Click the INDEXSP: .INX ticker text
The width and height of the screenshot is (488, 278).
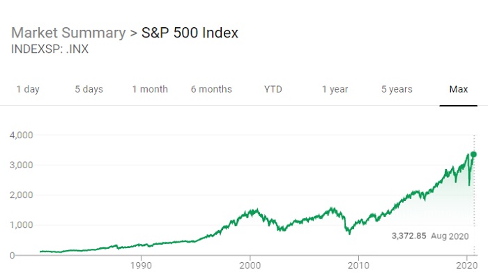(x=50, y=49)
